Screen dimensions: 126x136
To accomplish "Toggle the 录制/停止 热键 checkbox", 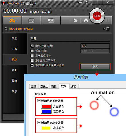I will [32, 46].
